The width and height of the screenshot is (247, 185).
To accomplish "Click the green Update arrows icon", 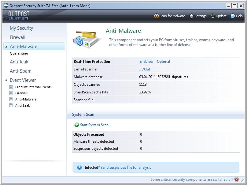I will coord(213,16).
